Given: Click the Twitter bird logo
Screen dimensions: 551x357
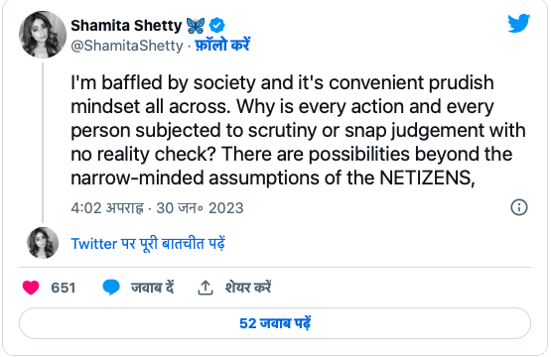Looking at the screenshot, I should (518, 23).
